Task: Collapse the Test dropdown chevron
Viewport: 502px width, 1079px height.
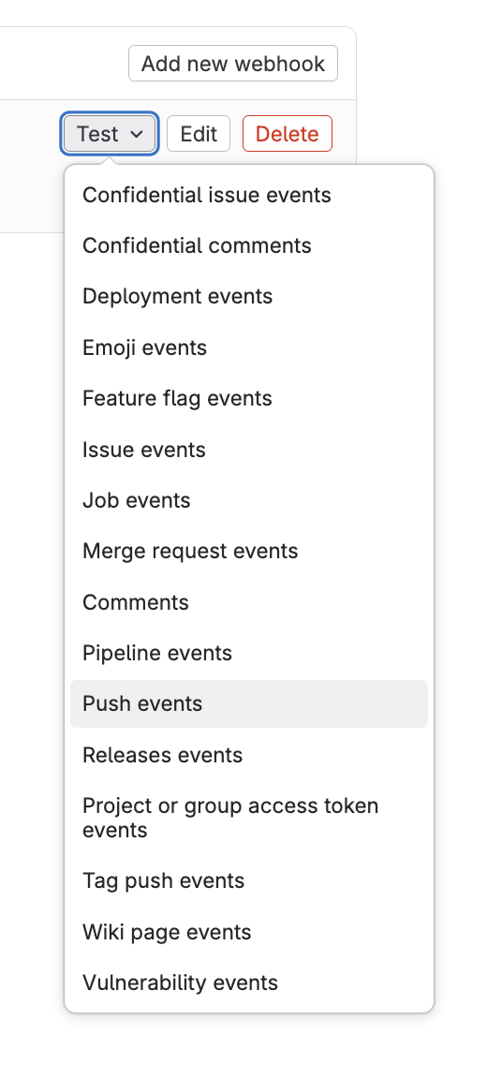Action: click(x=137, y=134)
